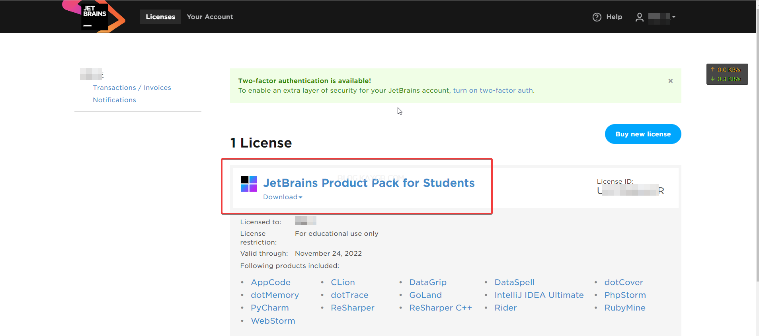
Task: Click the 'Valid through:' label
Action: [264, 253]
